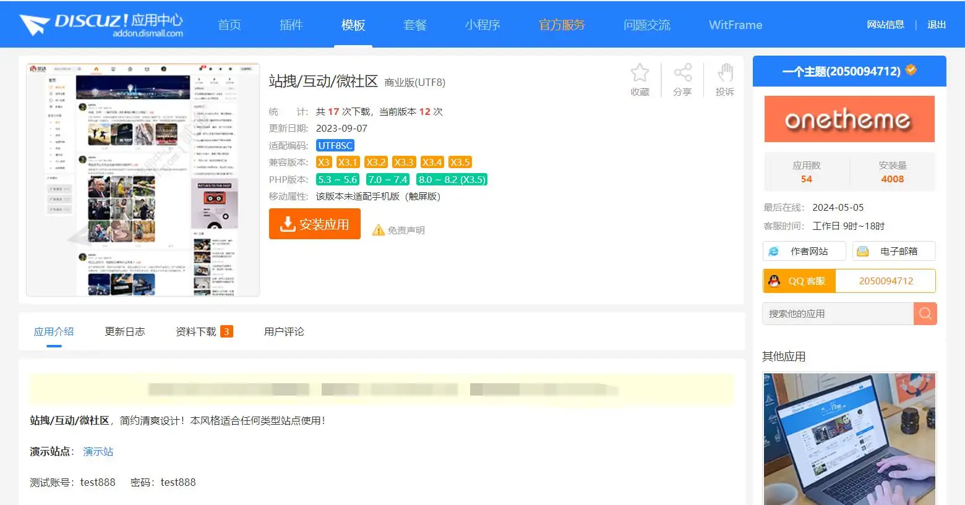This screenshot has width=965, height=505.
Task: Follow the 演示站 demo link
Action: point(98,451)
